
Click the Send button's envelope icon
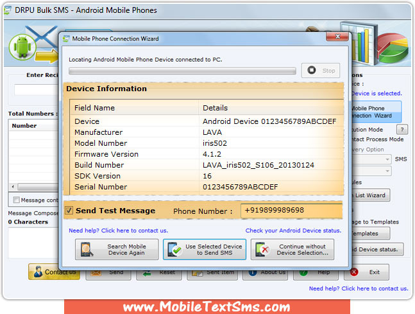(x=96, y=273)
